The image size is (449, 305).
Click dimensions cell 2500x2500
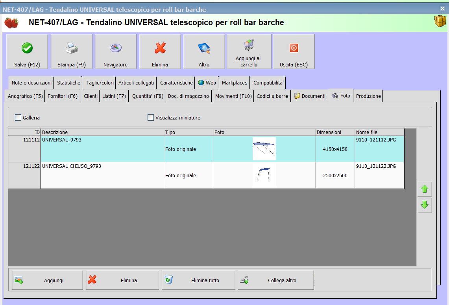pos(335,175)
